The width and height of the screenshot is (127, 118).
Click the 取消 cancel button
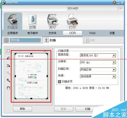point(63,109)
